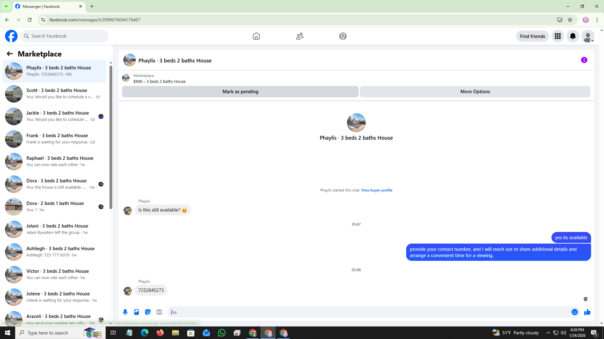Attach a photo using the image icon

[x=137, y=312]
